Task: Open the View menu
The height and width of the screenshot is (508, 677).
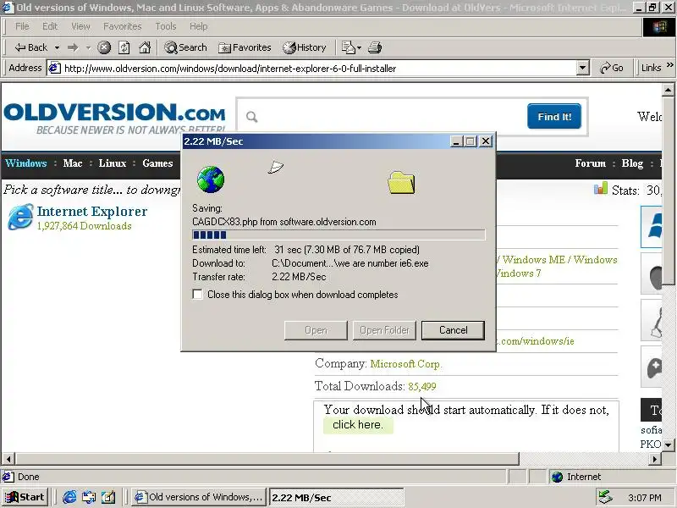Action: click(80, 26)
